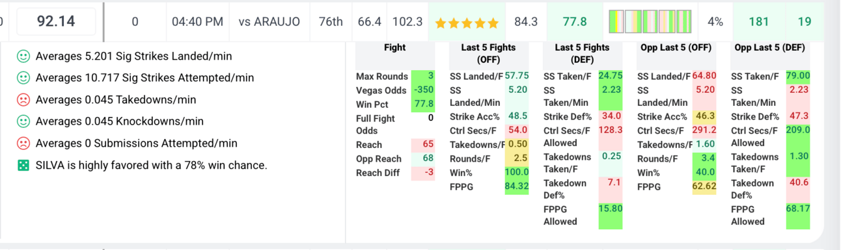Click the FPPG 84.32 offensive value

tap(517, 187)
